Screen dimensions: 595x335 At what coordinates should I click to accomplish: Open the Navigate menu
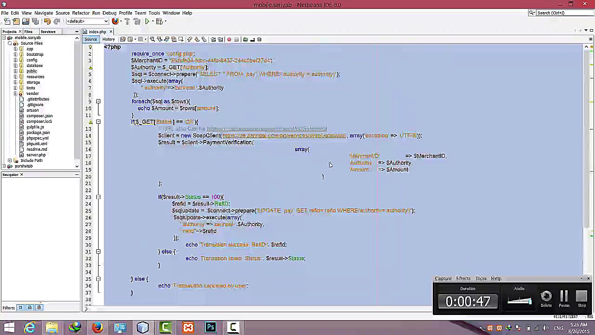44,13
